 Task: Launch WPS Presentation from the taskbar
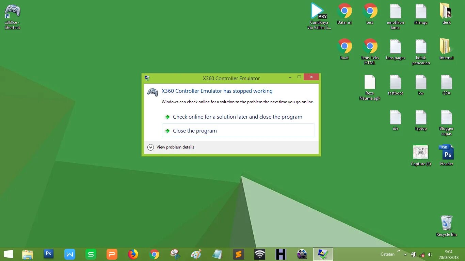pos(112,254)
